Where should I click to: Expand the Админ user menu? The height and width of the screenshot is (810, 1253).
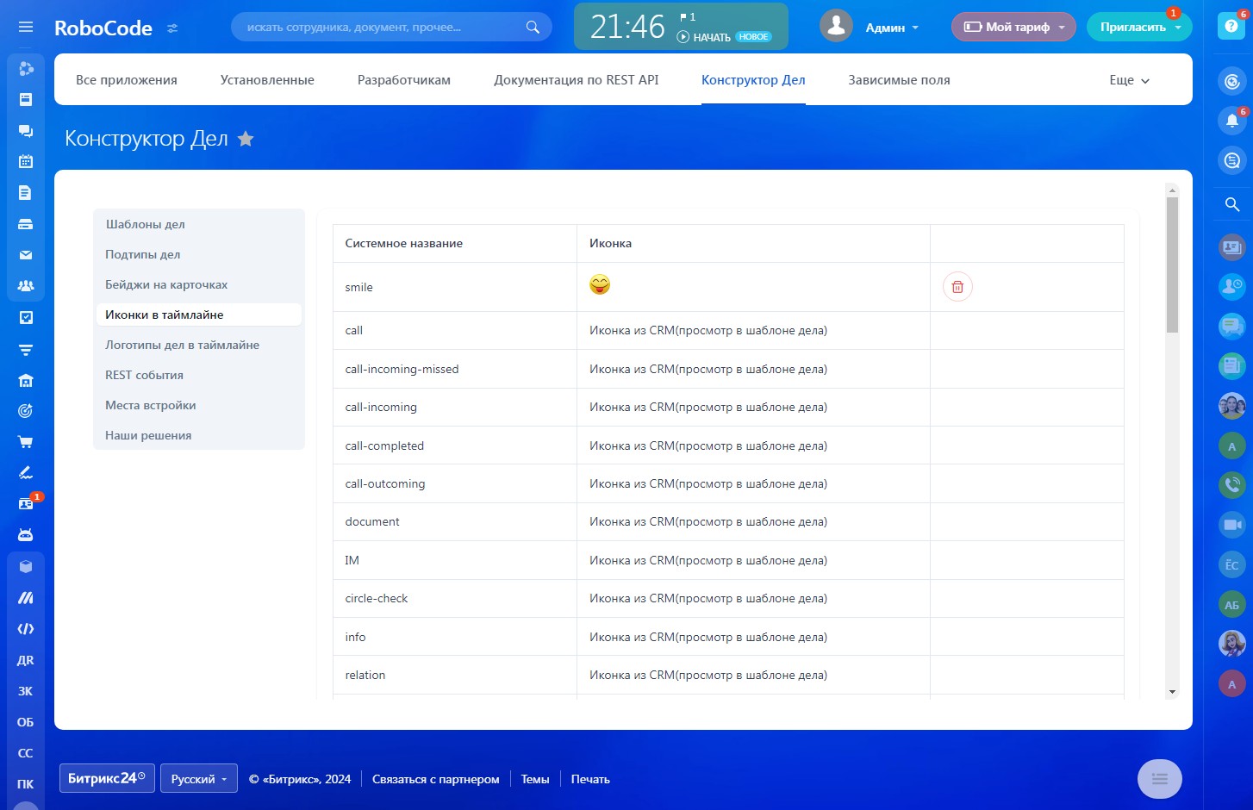891,28
